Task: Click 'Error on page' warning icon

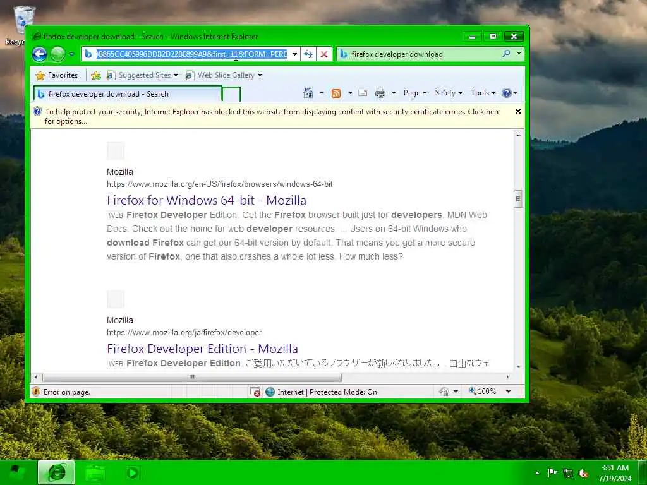Action: [x=36, y=392]
